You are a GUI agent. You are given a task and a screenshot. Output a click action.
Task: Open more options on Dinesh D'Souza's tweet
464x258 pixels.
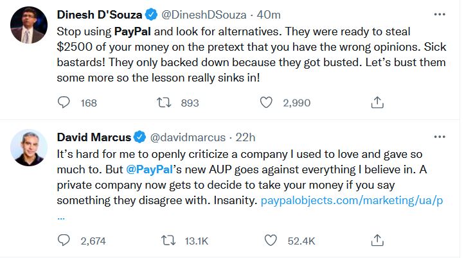click(440, 13)
